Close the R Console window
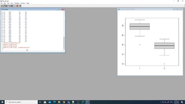 pos(63,9)
